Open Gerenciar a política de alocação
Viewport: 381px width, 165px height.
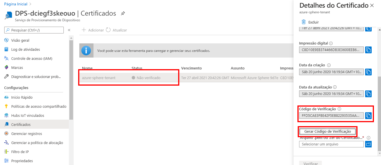37,143
